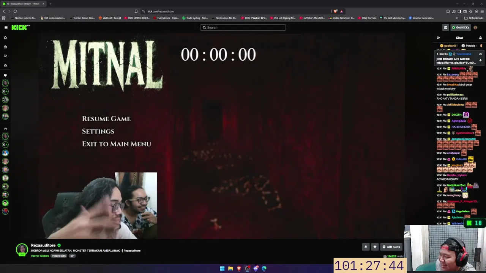The width and height of the screenshot is (486, 273).
Task: Click the Get KICKs button
Action: tap(461, 27)
